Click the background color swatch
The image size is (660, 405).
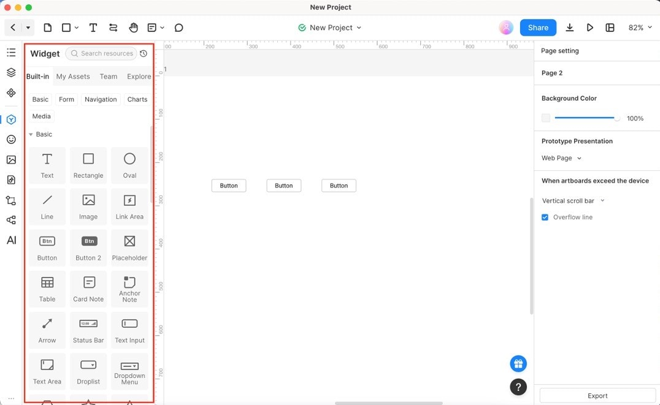pyautogui.click(x=546, y=118)
